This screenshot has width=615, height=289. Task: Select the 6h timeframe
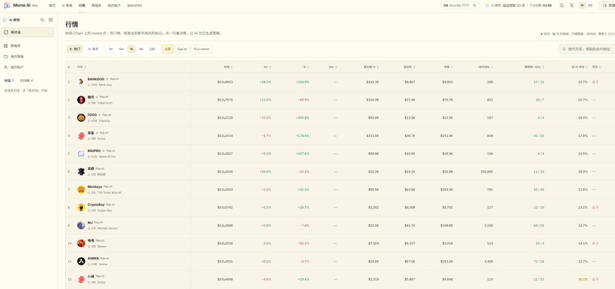(x=141, y=49)
